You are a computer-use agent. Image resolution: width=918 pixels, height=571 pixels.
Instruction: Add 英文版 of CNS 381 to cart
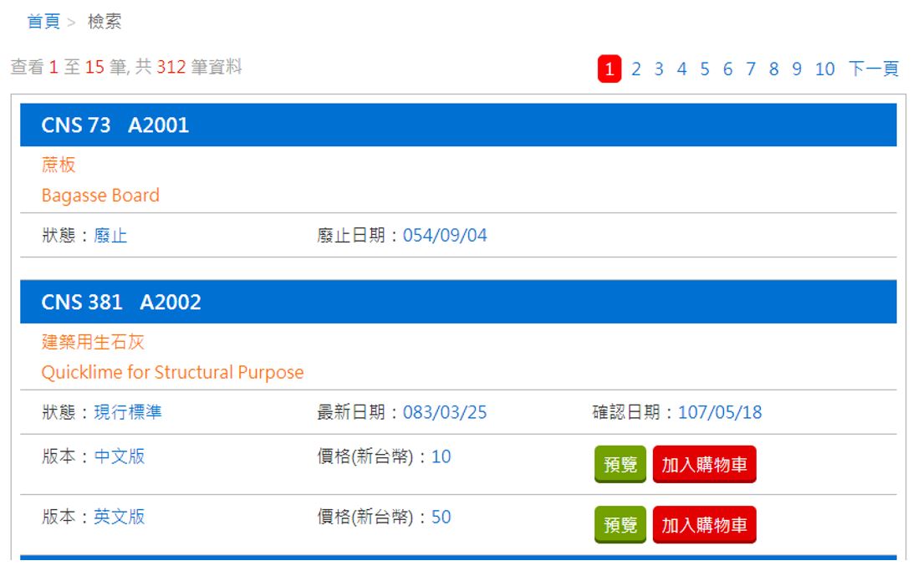coord(704,525)
